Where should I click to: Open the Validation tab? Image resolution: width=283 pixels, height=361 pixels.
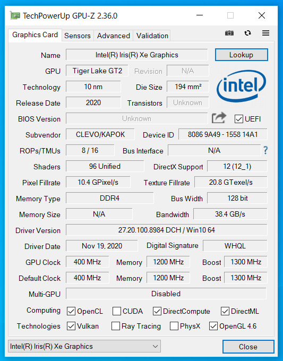(x=152, y=36)
